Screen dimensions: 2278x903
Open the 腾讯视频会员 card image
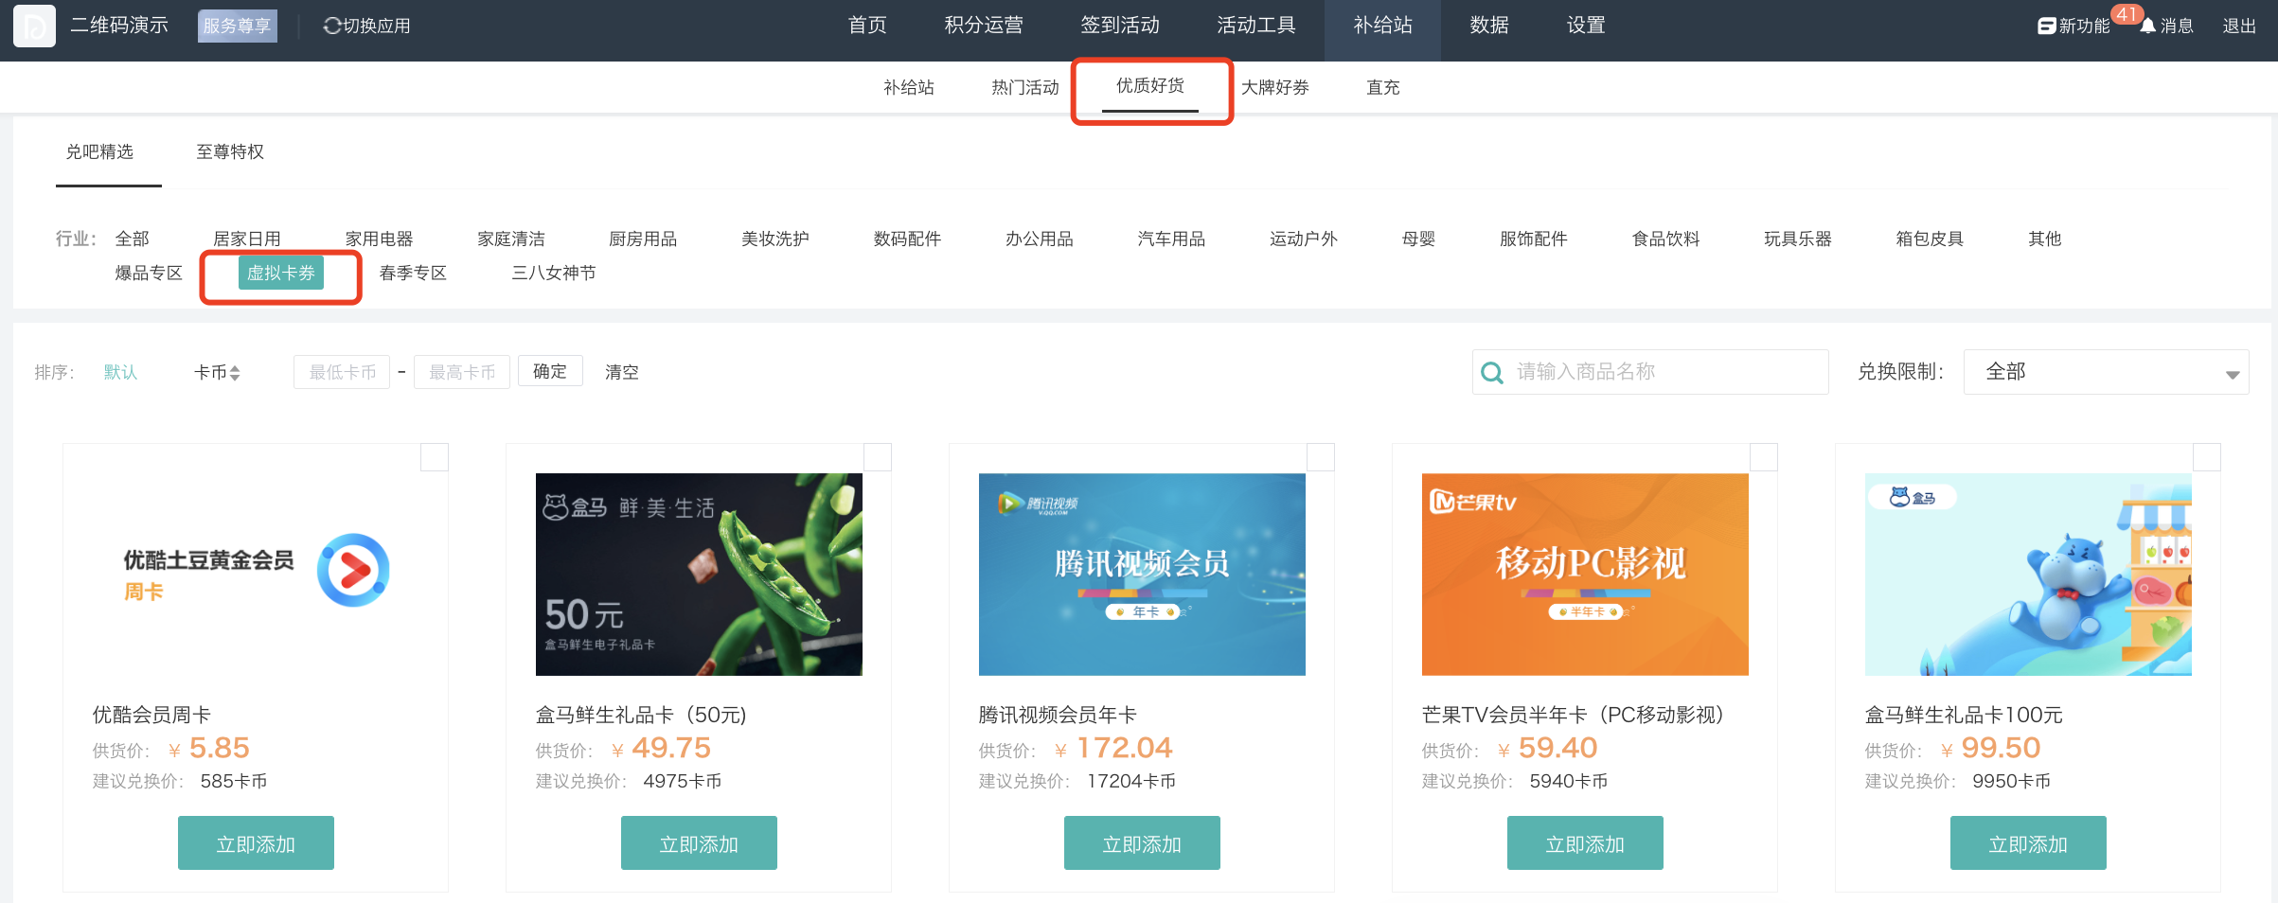[1142, 575]
